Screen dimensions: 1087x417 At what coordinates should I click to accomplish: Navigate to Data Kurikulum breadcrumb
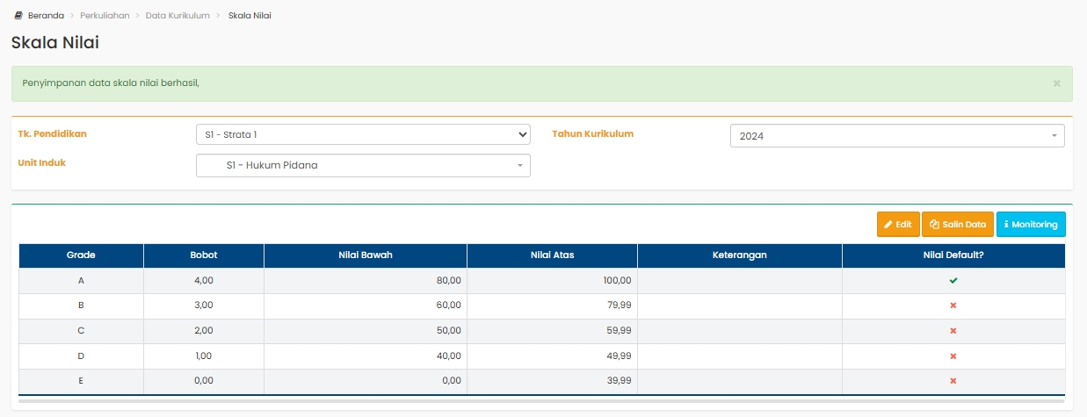(178, 16)
